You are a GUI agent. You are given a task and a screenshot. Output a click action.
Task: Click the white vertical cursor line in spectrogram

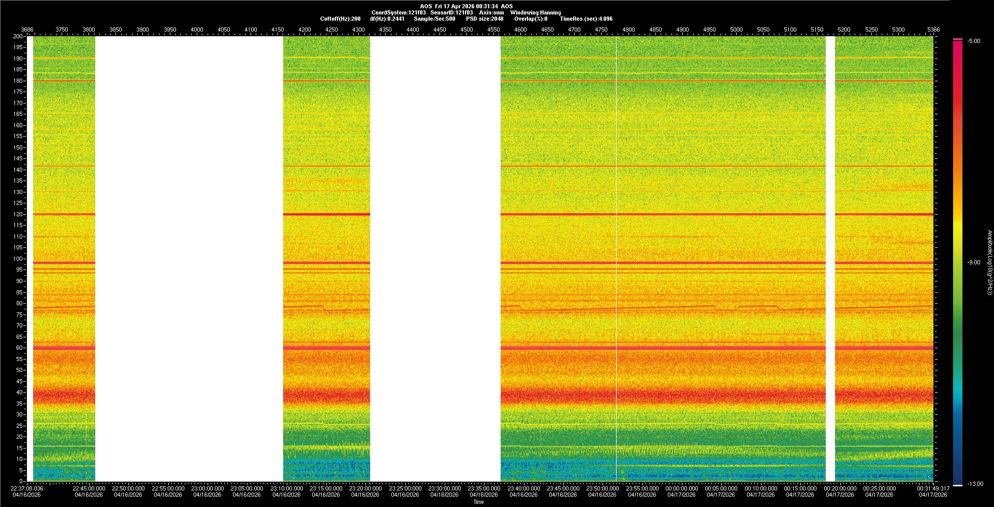point(617,259)
